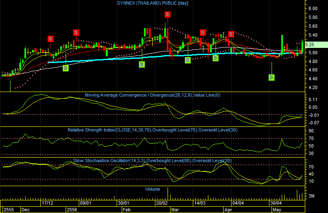The width and height of the screenshot is (328, 213).
Task: Click the 4.80 price axis label
Action: (313, 61)
